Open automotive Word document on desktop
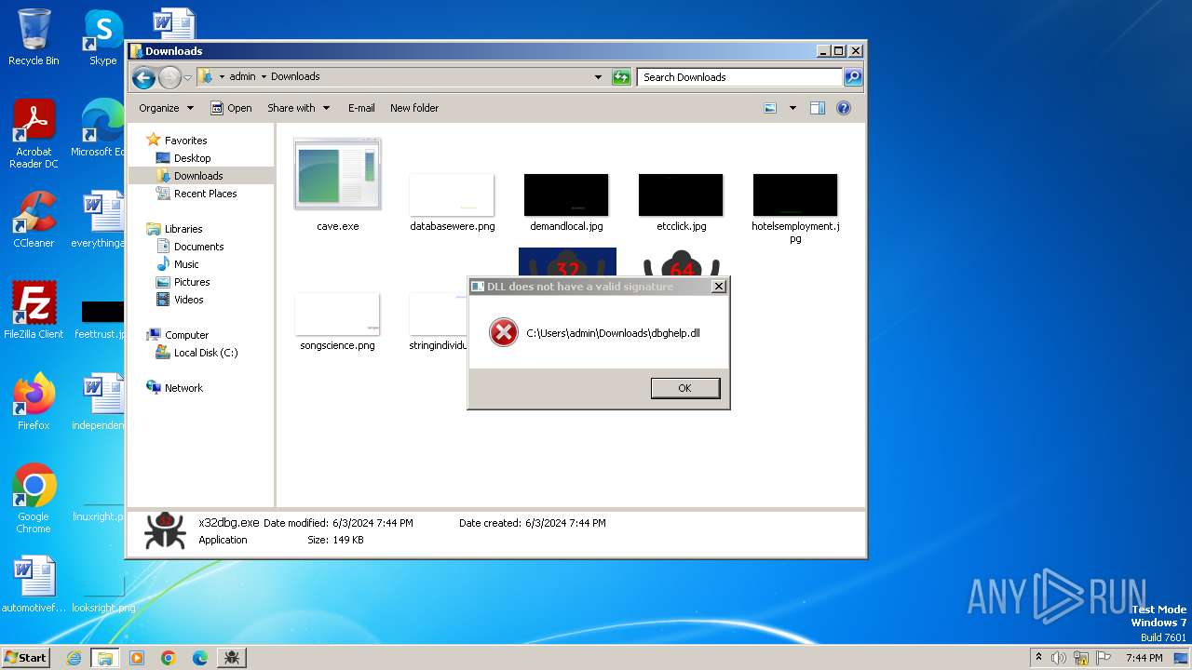The width and height of the screenshot is (1192, 670). (x=34, y=584)
